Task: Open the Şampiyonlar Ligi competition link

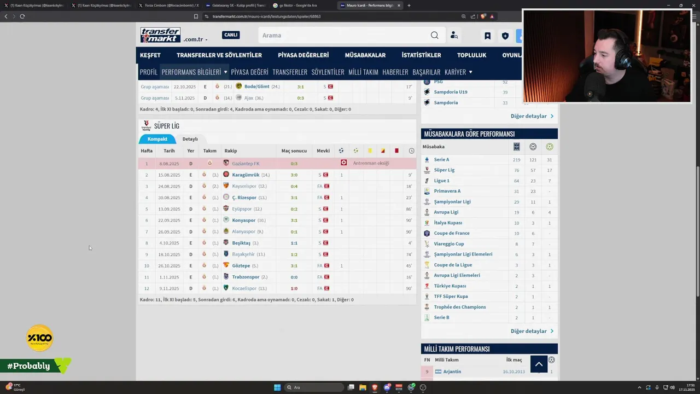Action: click(452, 202)
